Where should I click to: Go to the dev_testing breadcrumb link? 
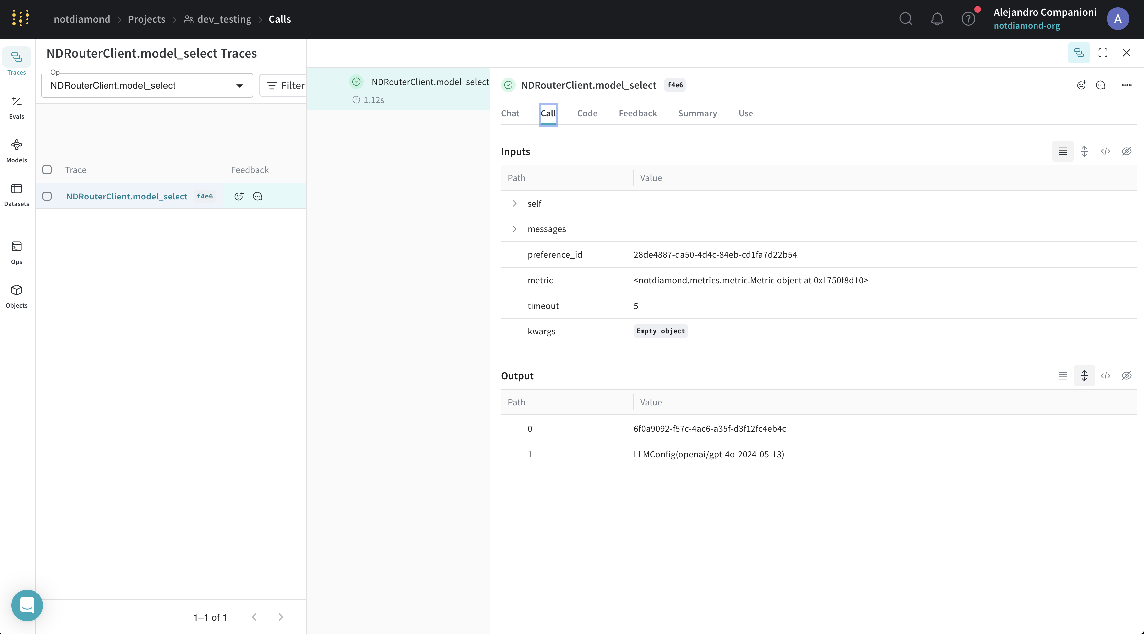pyautogui.click(x=223, y=19)
